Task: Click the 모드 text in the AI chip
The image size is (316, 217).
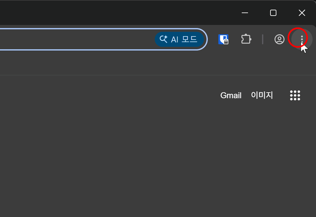Action: 189,39
